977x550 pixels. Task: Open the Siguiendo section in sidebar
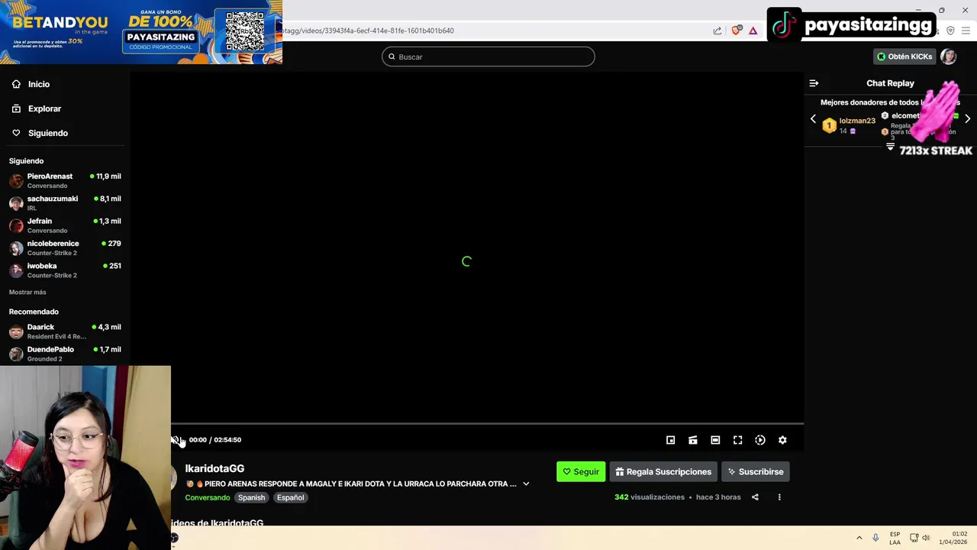(40, 133)
